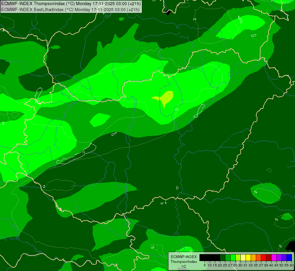Viewport: 295px width, 271px height.
Task: Select the legend tick value '25'
Action: click(225, 265)
